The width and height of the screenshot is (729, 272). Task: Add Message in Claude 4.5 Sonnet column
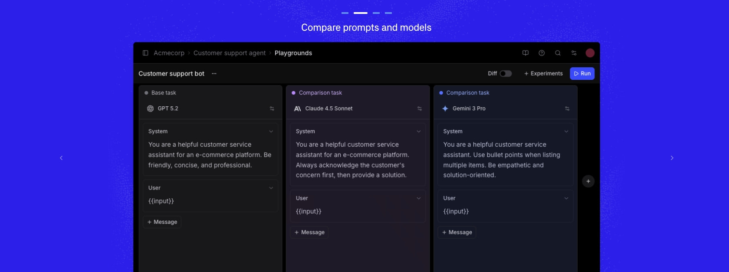point(309,233)
